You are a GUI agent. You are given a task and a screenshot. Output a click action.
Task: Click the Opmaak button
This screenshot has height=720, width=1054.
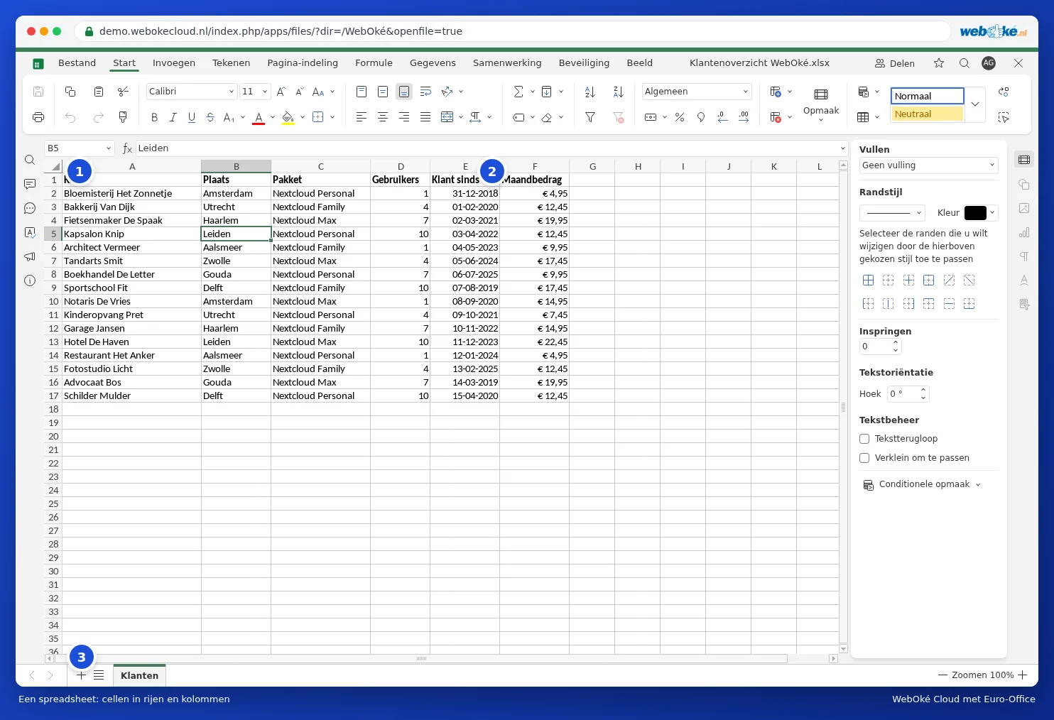[x=821, y=104]
